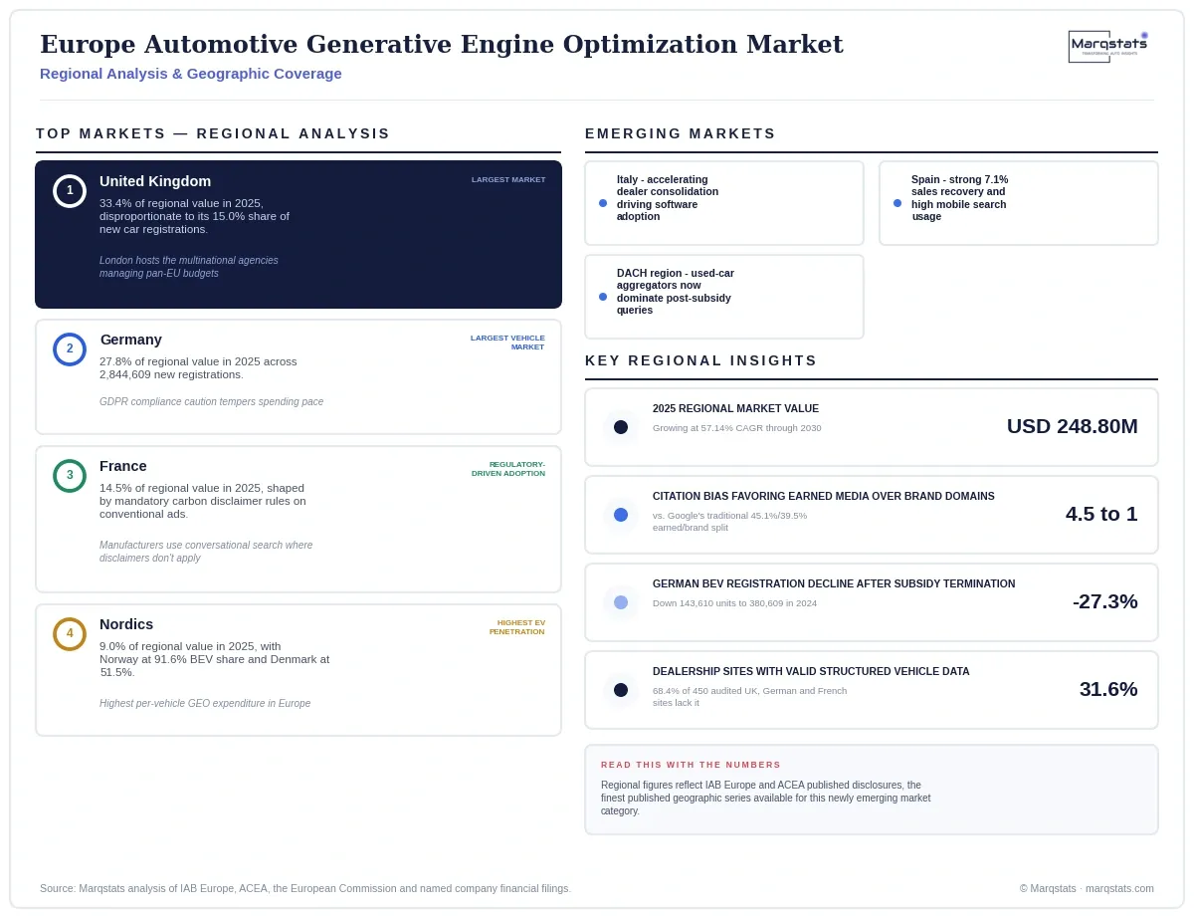Click Growing at 57.14% CAGR text
Image resolution: width=1194 pixels, height=918 pixels.
737,428
